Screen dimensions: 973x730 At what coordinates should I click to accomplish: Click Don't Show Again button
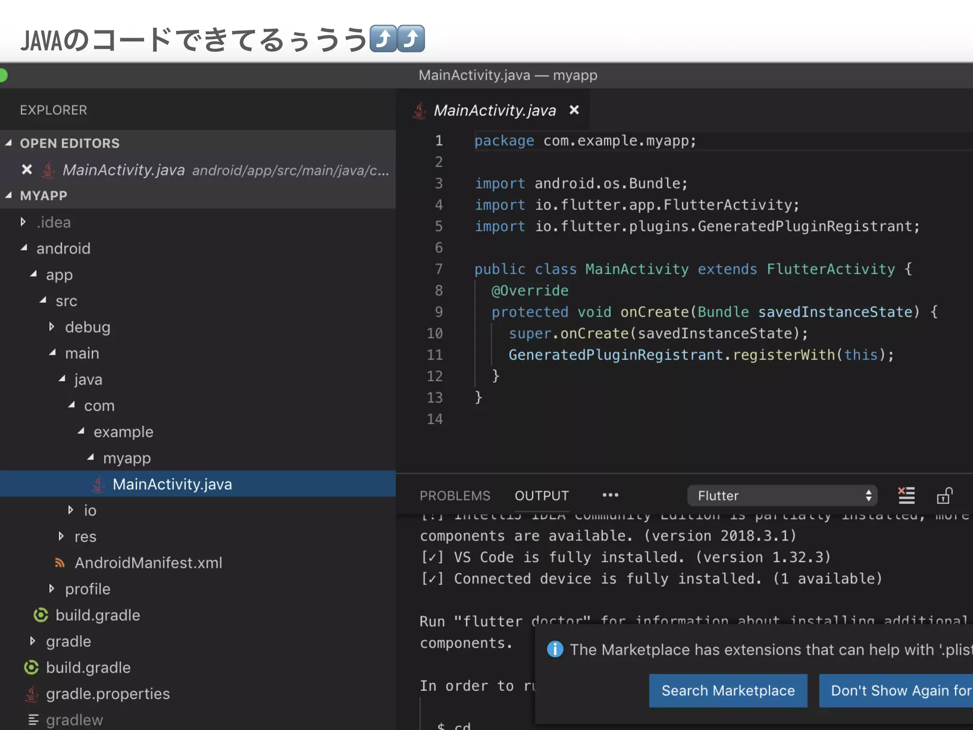(x=896, y=691)
